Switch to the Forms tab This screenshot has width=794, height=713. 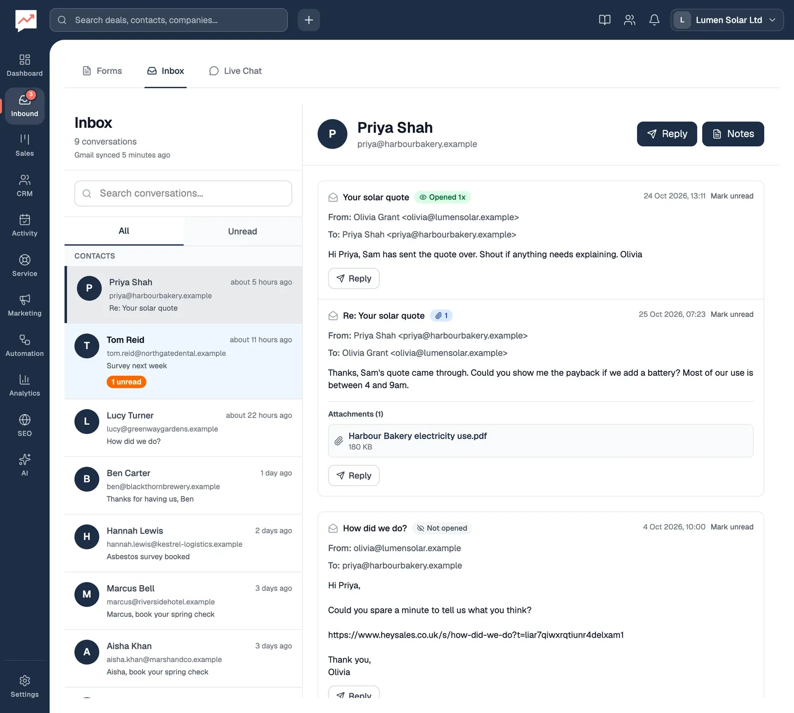(x=102, y=71)
